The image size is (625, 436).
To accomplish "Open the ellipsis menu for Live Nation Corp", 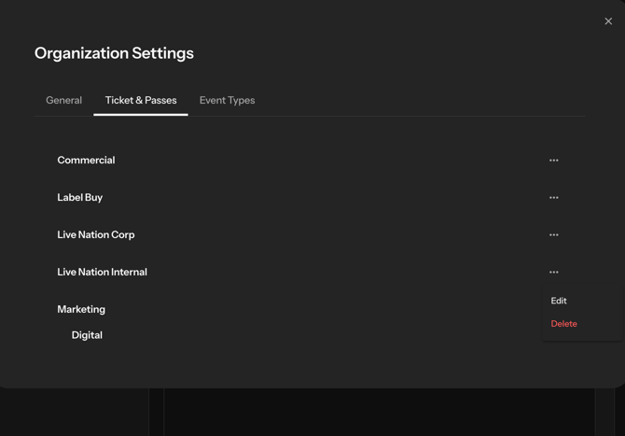I will pos(554,235).
